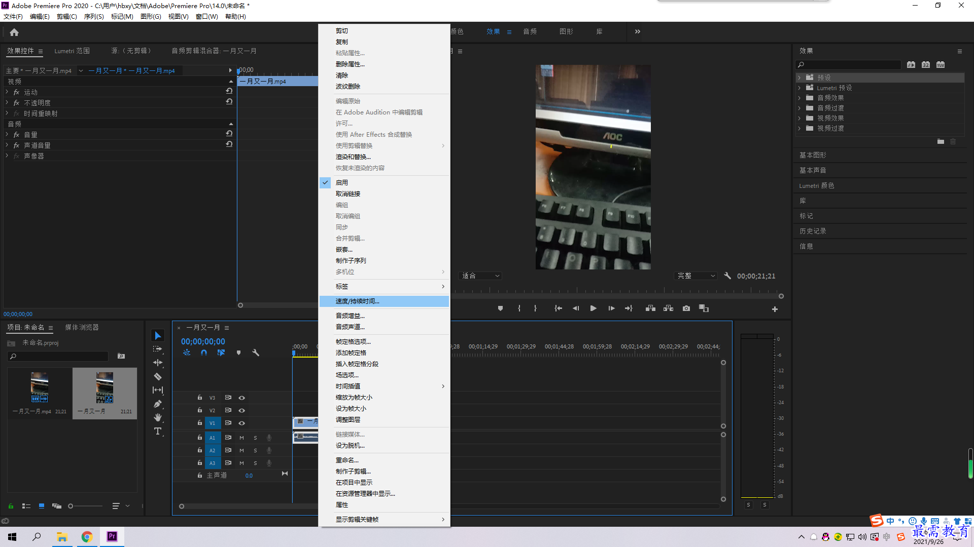Toggle V3 track output eye
974x547 pixels.
242,398
